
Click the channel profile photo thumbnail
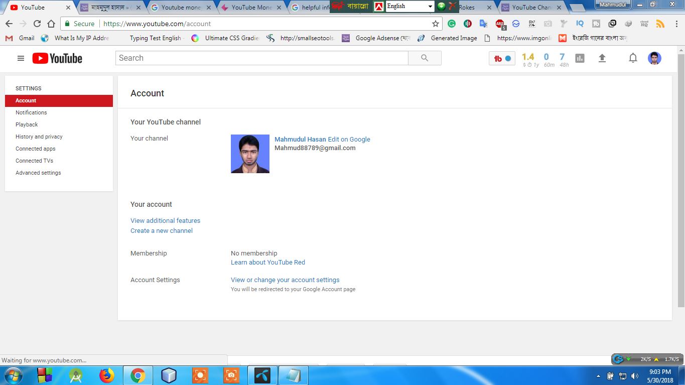tap(250, 154)
